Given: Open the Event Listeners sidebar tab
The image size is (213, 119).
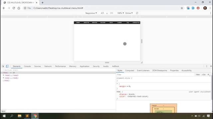Looking at the screenshot, I should click(143, 70).
